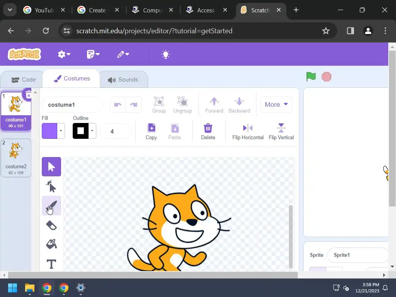Viewport: 396px width, 297px height.
Task: Select the Brush tool
Action: pos(51,206)
